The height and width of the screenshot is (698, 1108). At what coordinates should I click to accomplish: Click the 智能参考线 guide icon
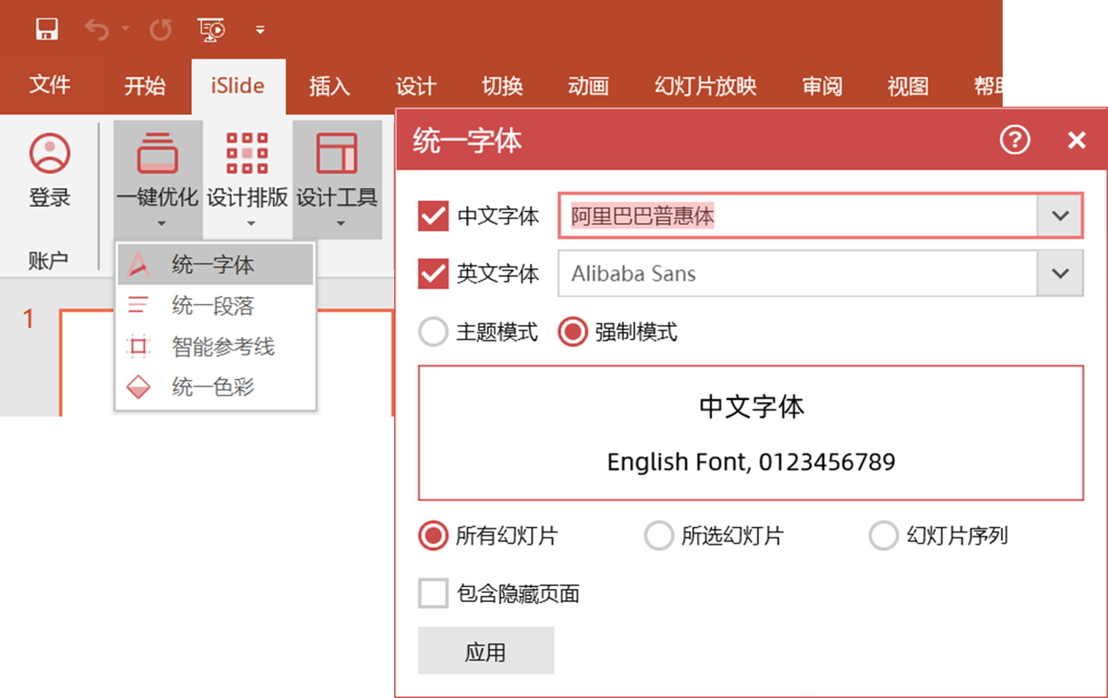(138, 346)
